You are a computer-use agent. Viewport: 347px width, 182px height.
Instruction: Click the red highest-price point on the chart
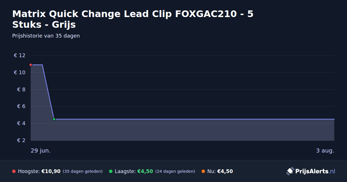tap(31, 65)
